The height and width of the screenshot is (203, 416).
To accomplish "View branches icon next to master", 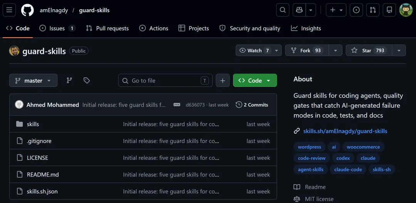I will coord(69,80).
